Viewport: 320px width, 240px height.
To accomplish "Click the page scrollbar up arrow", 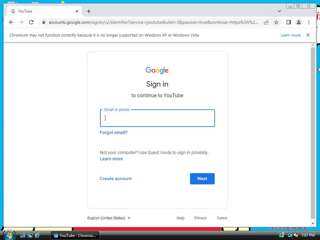I will (313, 45).
